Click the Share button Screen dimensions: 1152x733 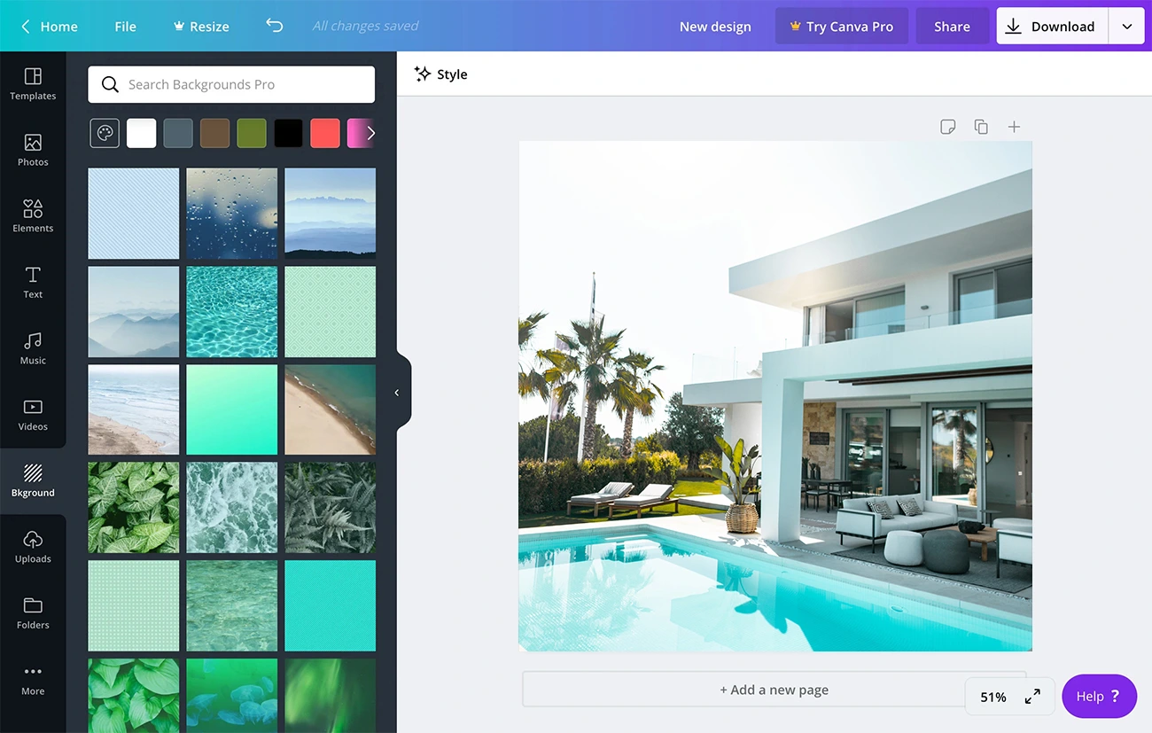pos(952,26)
